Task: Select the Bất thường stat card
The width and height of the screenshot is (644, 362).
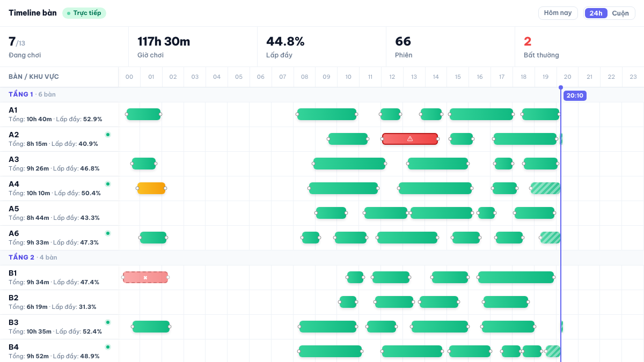Action: tap(580, 47)
